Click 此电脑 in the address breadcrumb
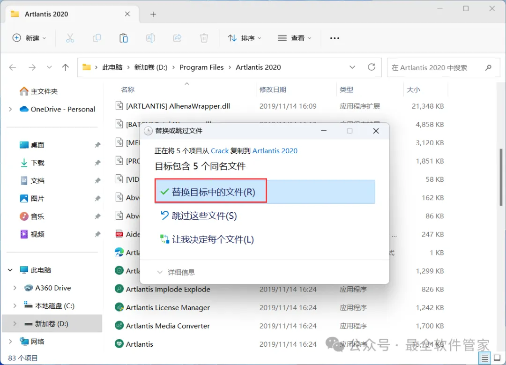The image size is (506, 365). coord(112,67)
